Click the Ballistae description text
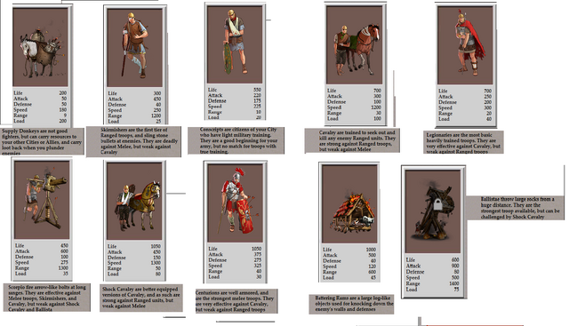 click(516, 208)
